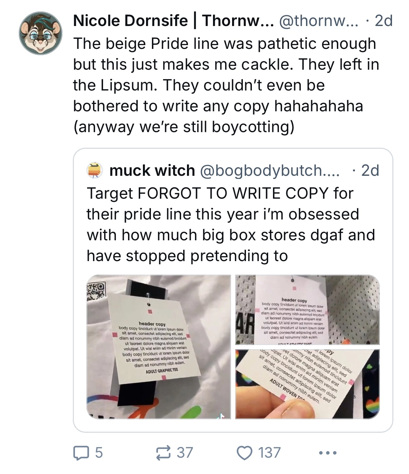Image resolution: width=409 pixels, height=474 pixels.
Task: View the header copy tag on mesh photo
Action: coord(307,310)
